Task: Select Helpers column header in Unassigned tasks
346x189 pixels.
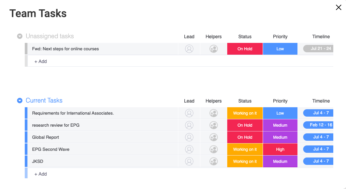Action: coord(213,37)
